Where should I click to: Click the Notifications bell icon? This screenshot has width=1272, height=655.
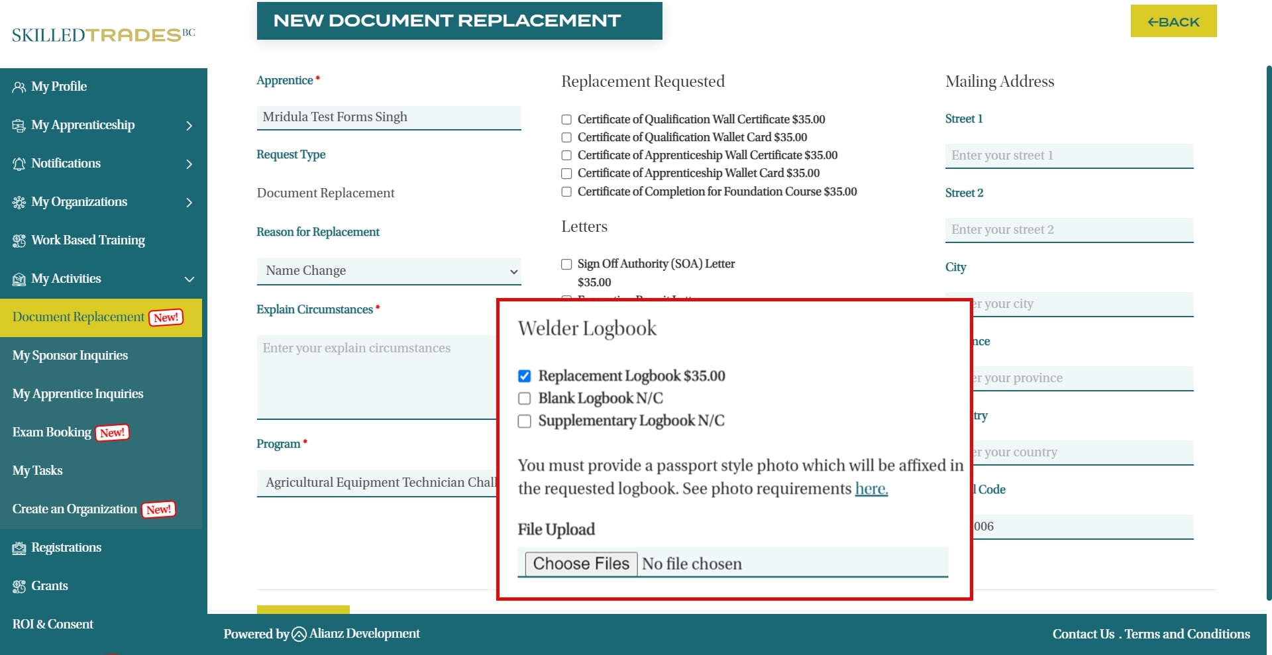click(19, 164)
